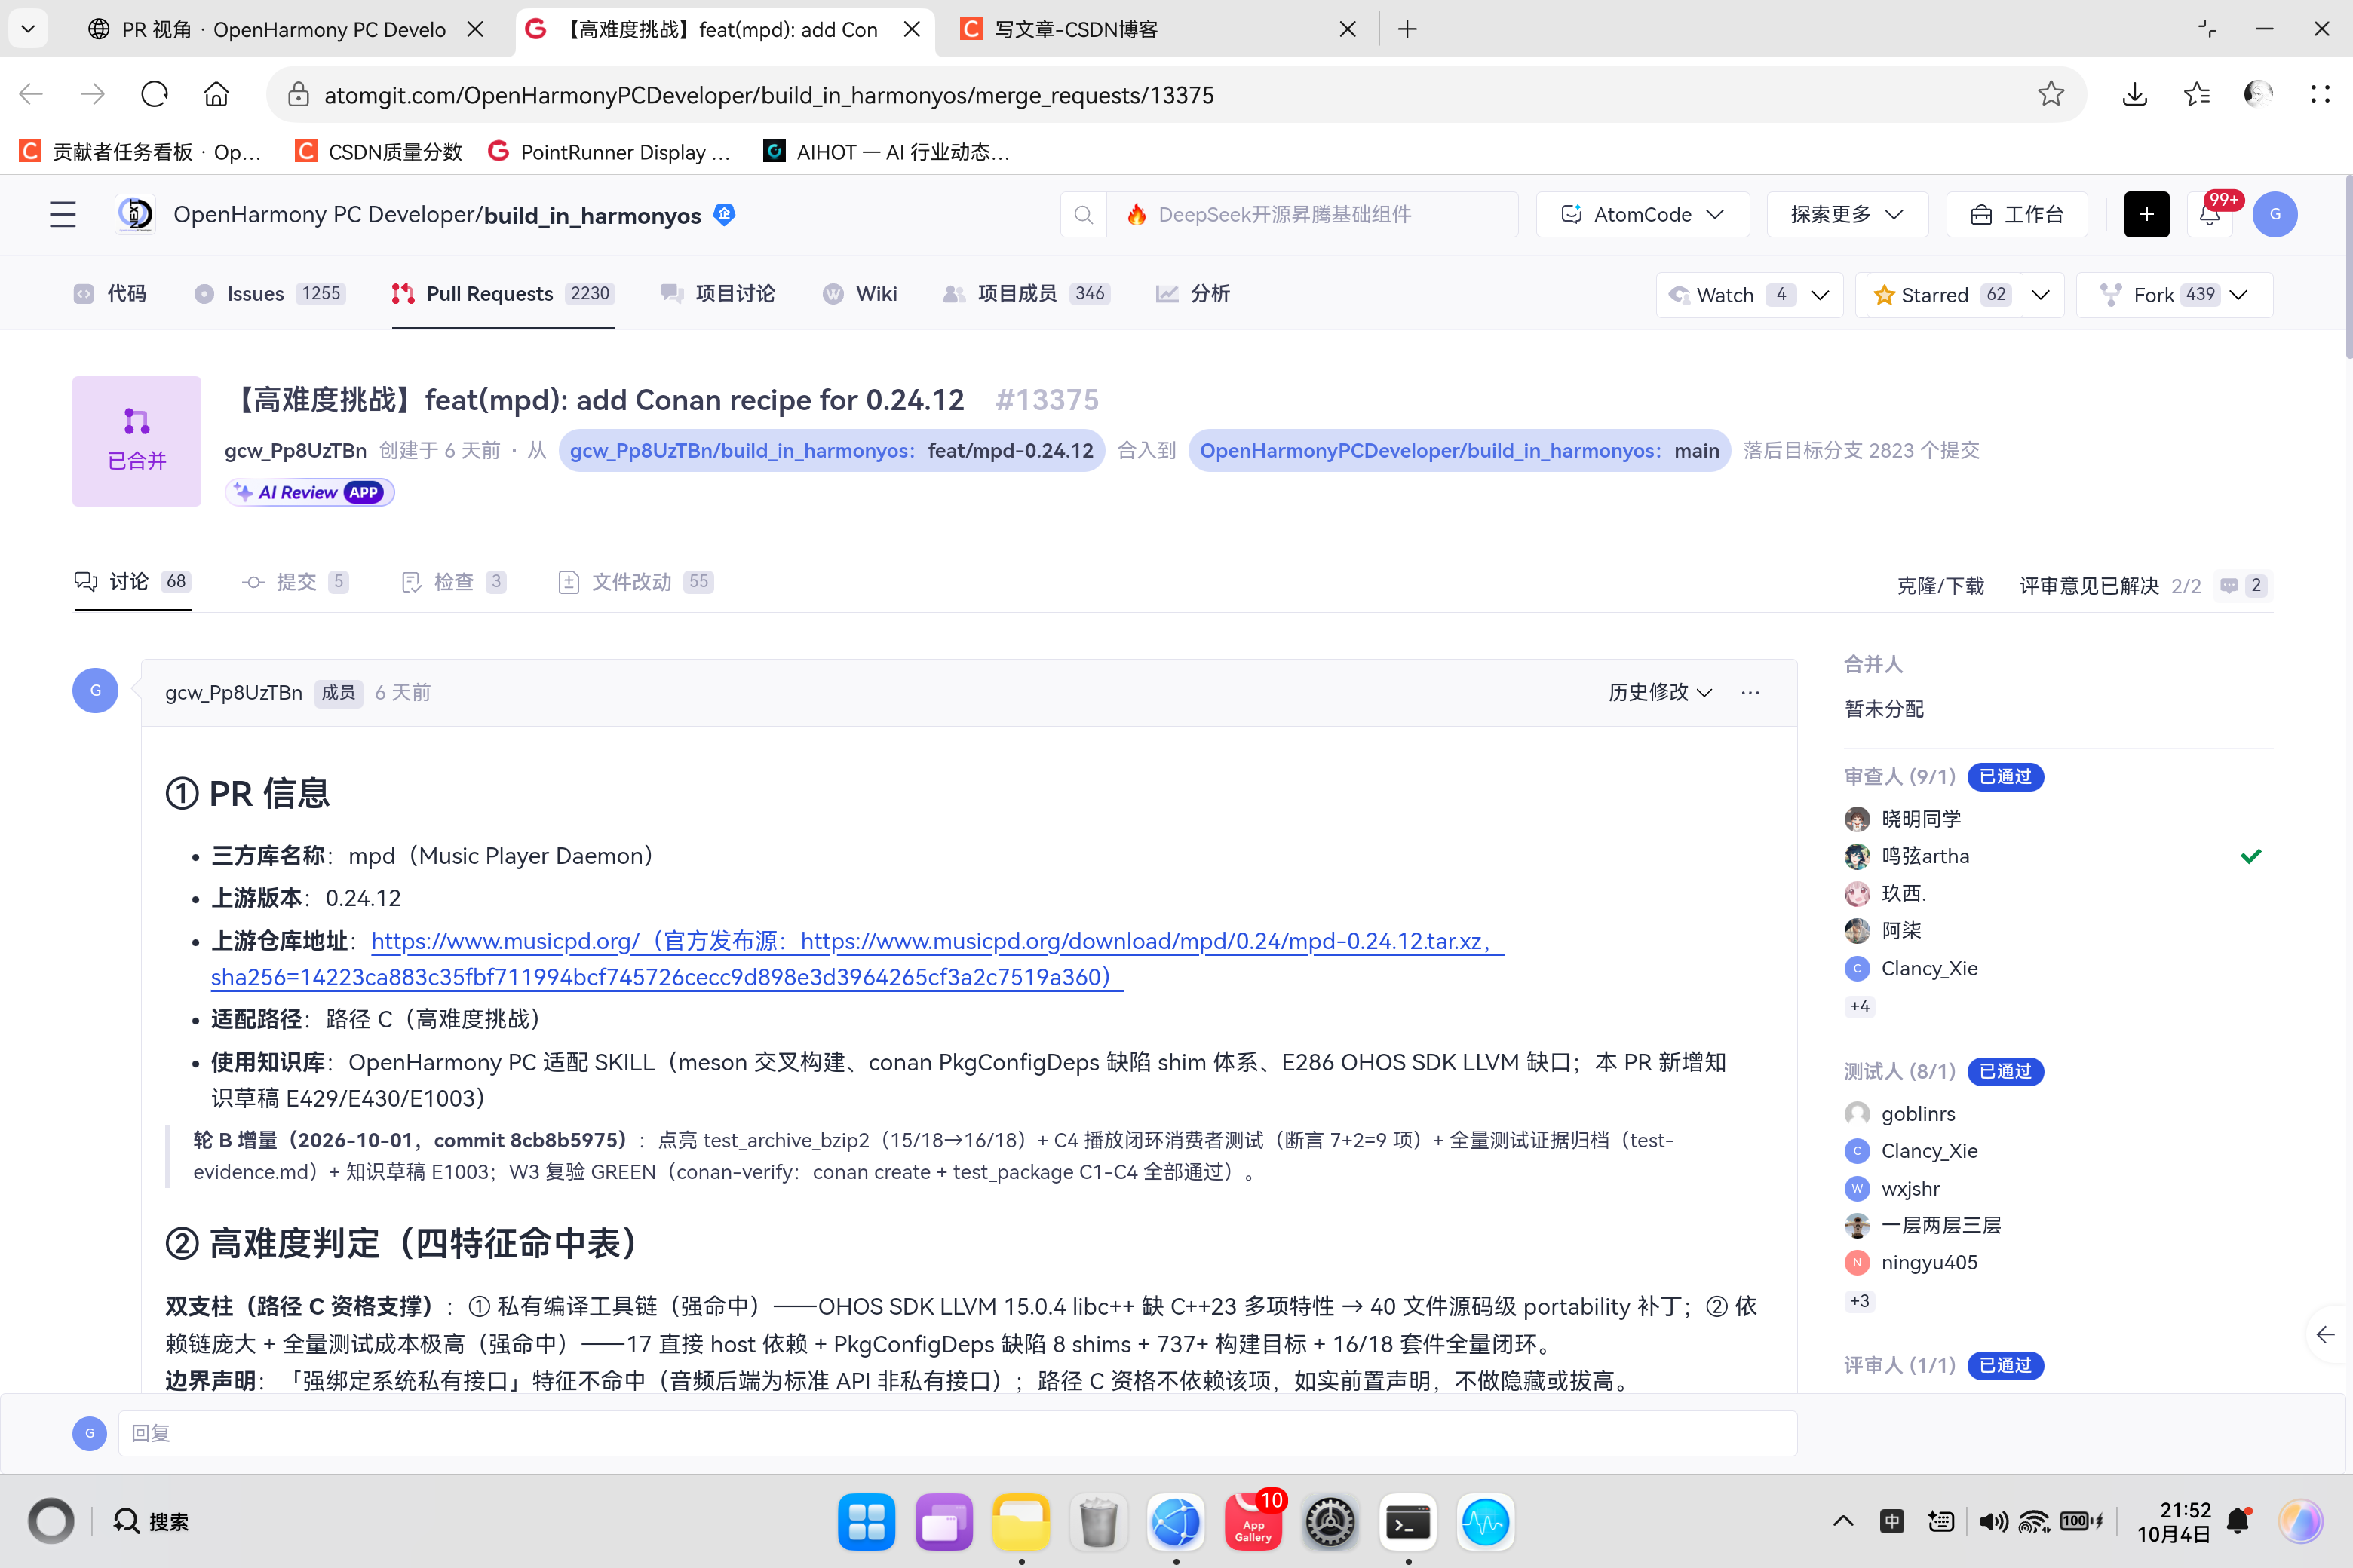
Task: Click the AI Review APP badge
Action: point(310,492)
